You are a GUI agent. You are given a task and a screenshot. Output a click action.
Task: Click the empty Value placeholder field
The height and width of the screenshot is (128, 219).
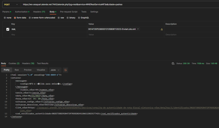coord(126,34)
